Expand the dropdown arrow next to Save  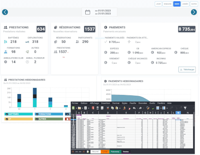(89, 108)
